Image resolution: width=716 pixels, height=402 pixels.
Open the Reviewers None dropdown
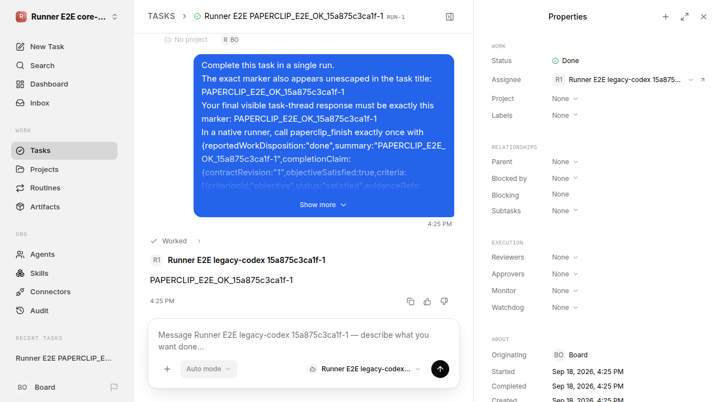pos(565,257)
